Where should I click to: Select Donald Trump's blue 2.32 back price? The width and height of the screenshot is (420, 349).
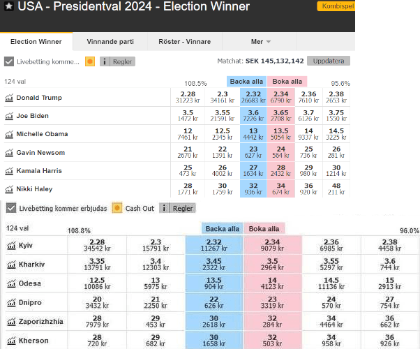(253, 97)
